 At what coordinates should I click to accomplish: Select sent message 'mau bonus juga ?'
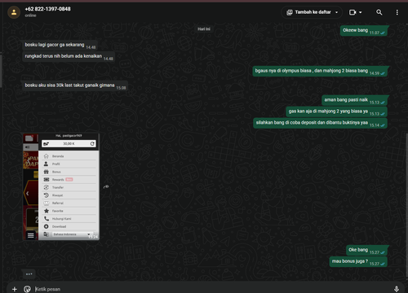pos(358,261)
